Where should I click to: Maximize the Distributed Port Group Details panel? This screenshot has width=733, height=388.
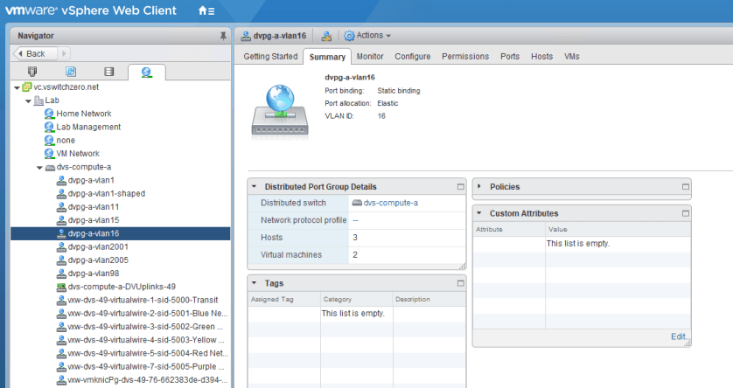[x=460, y=187]
